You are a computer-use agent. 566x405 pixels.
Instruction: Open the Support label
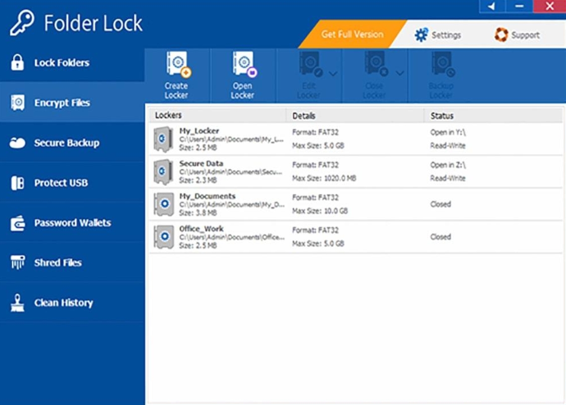tap(525, 35)
